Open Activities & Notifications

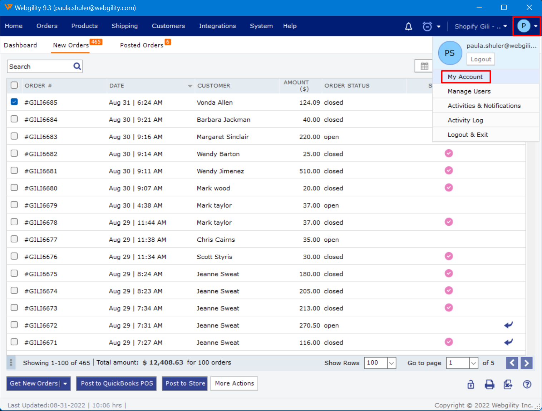[484, 106]
